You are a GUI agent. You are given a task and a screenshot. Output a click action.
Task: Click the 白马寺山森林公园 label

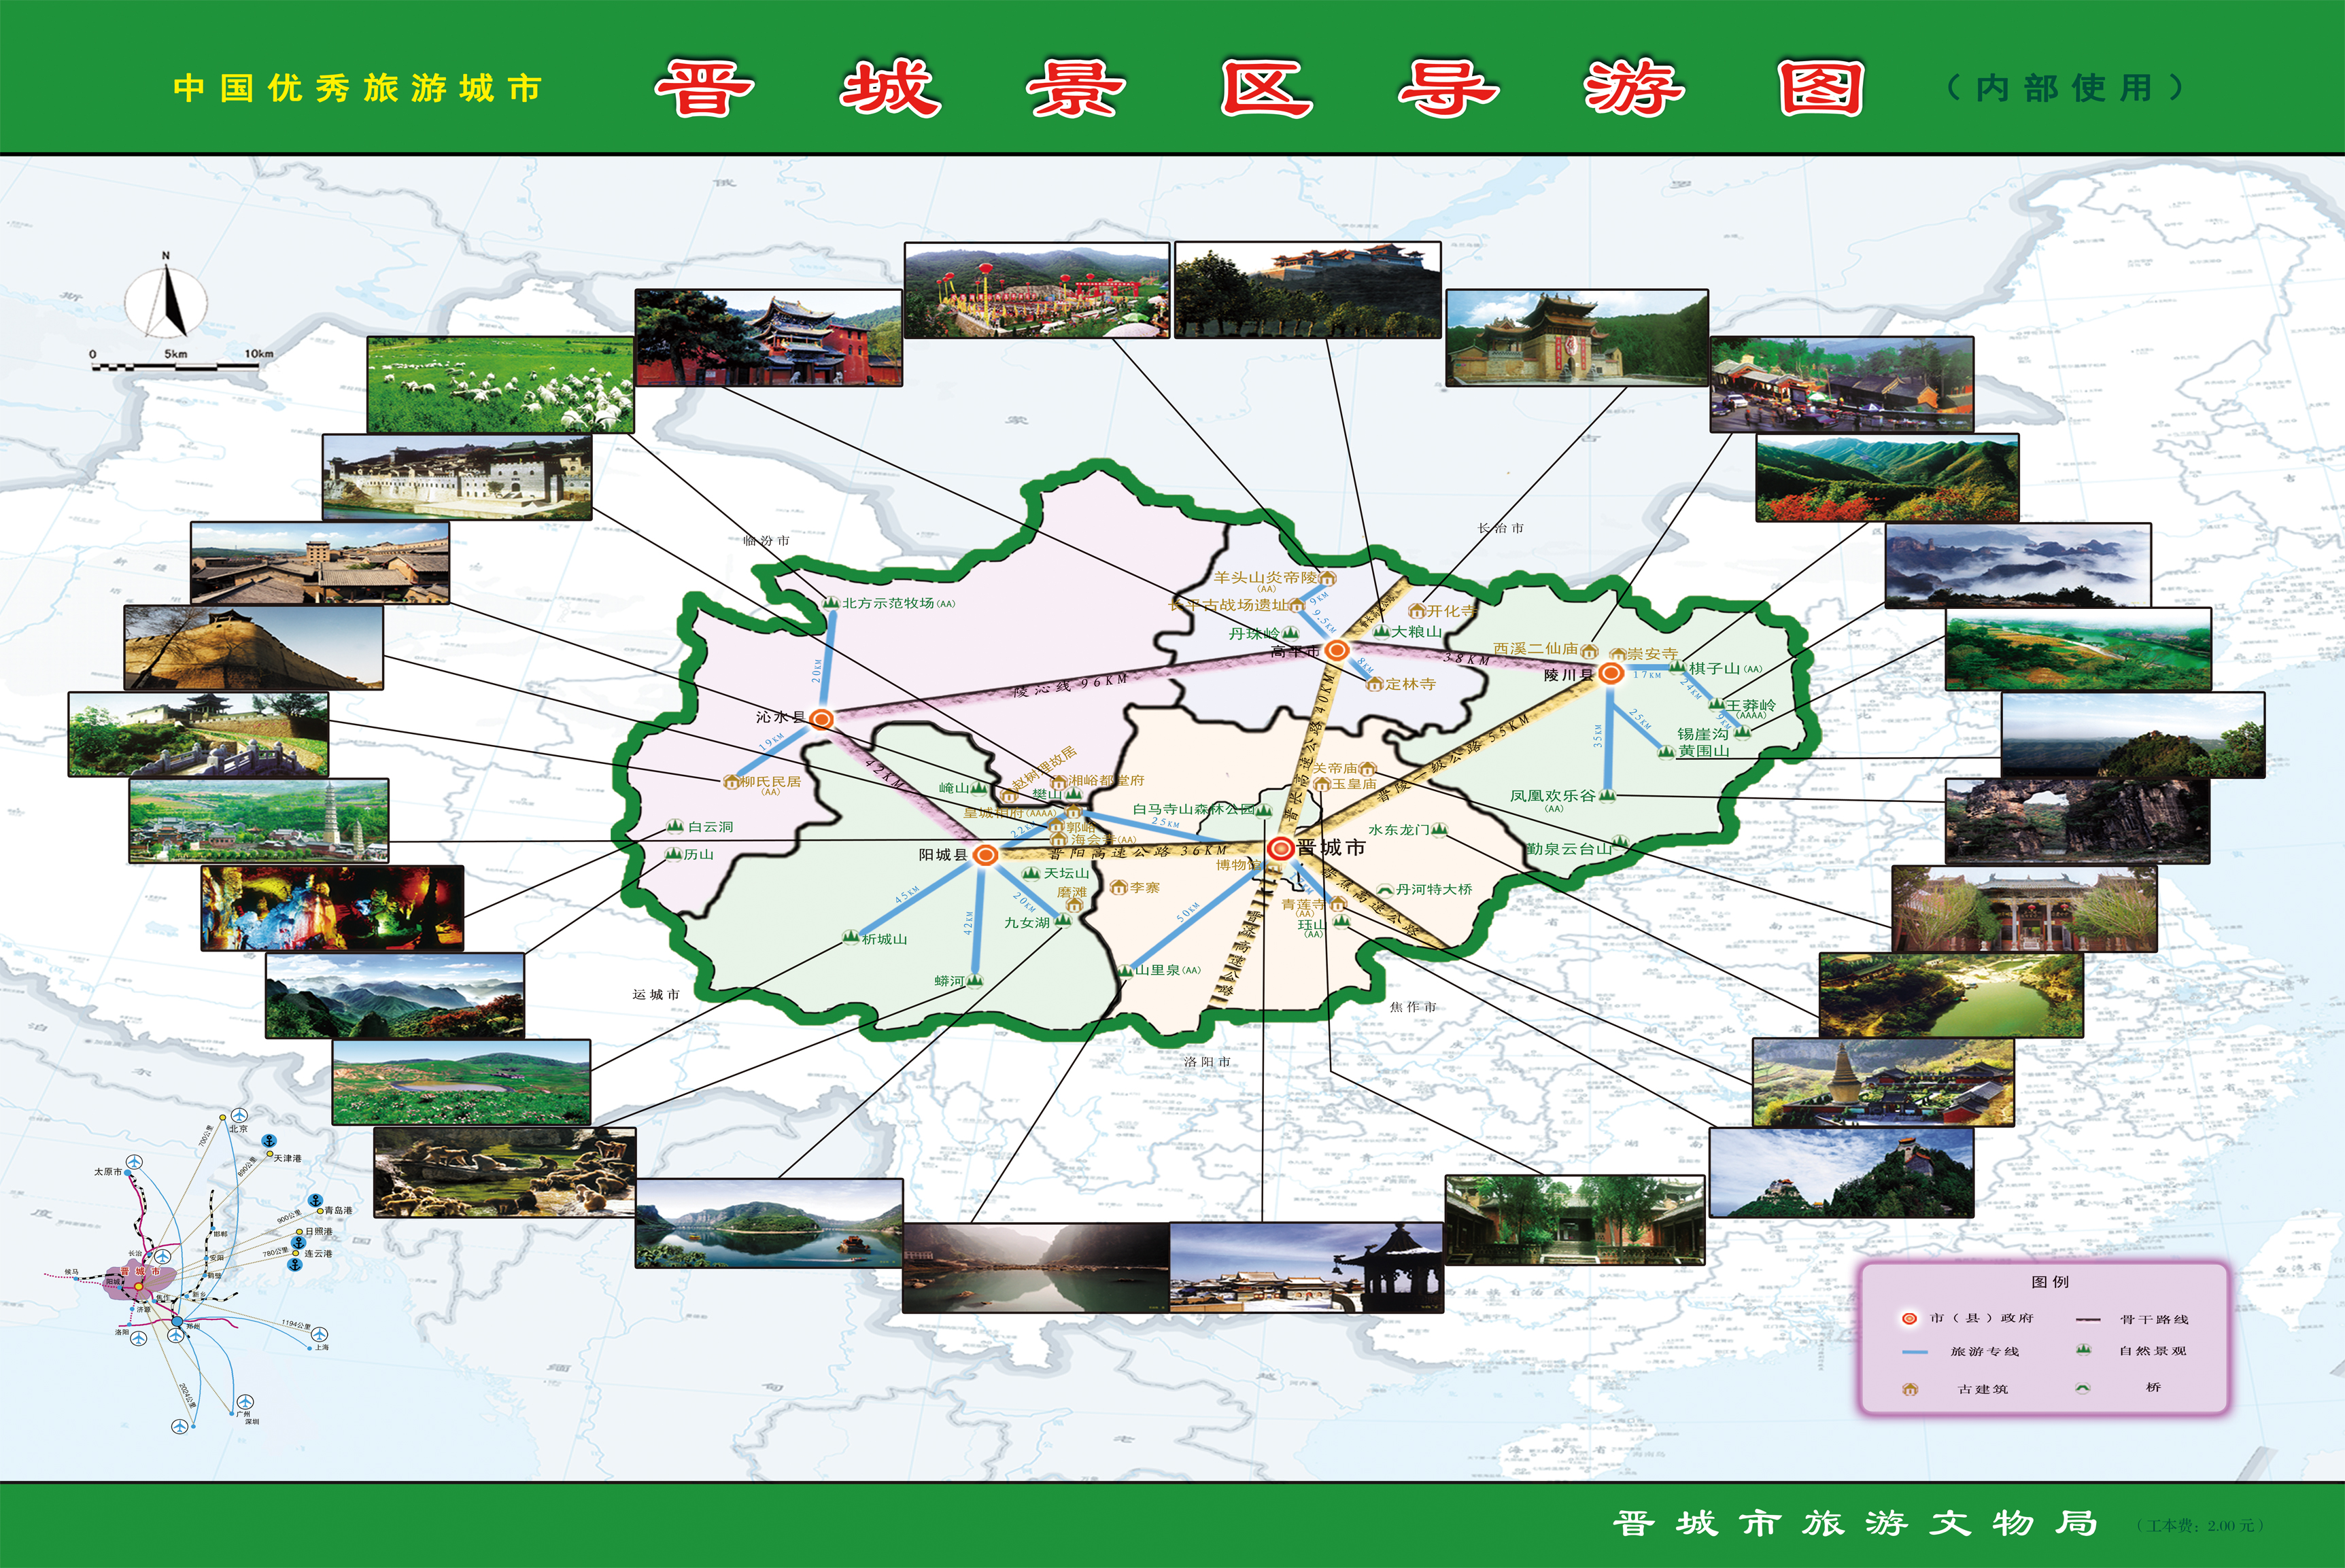[1193, 809]
